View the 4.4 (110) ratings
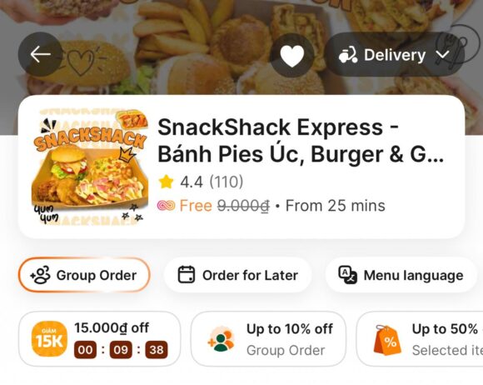Screen dimensions: 483x385 (212, 182)
